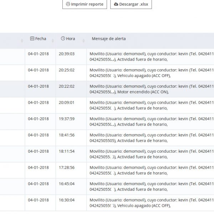Click the date cell of the 18:41:56 row
This screenshot has height=214, width=214.
tap(38, 135)
